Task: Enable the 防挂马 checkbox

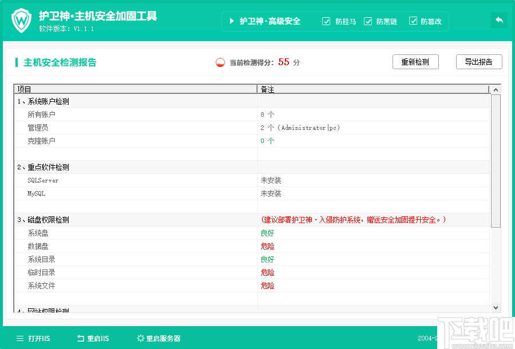Action: 326,21
